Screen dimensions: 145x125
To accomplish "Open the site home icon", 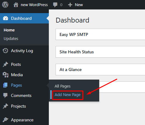I will tap(16, 5).
